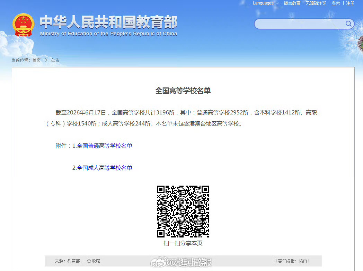Click 责任编辑：杨冉 text
The width and height of the screenshot is (363, 271).
[x=292, y=261]
